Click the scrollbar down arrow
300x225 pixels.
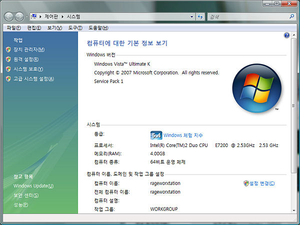pos(294,210)
